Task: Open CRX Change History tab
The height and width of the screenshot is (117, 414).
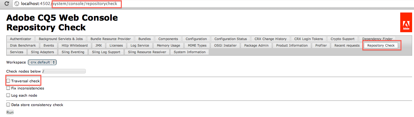Action: [271, 39]
